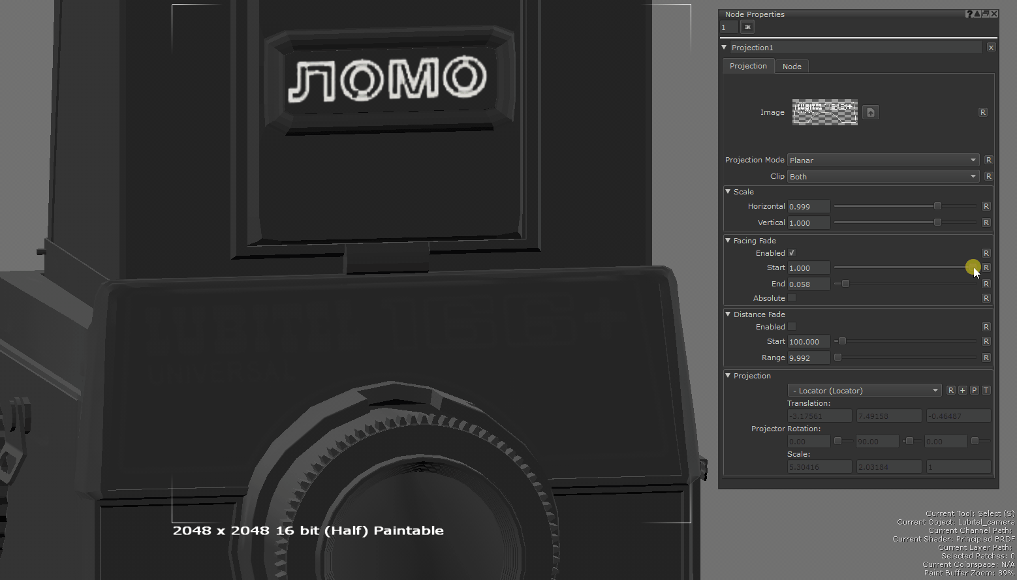The height and width of the screenshot is (580, 1017).
Task: Open the Projection Mode Planar dropdown
Action: tap(883, 160)
